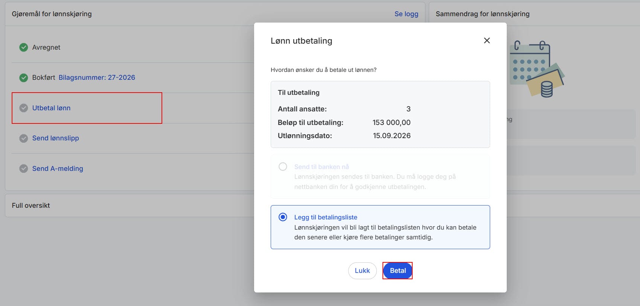Image resolution: width=640 pixels, height=306 pixels.
Task: Click the date 15.09.2026
Action: pyautogui.click(x=392, y=135)
